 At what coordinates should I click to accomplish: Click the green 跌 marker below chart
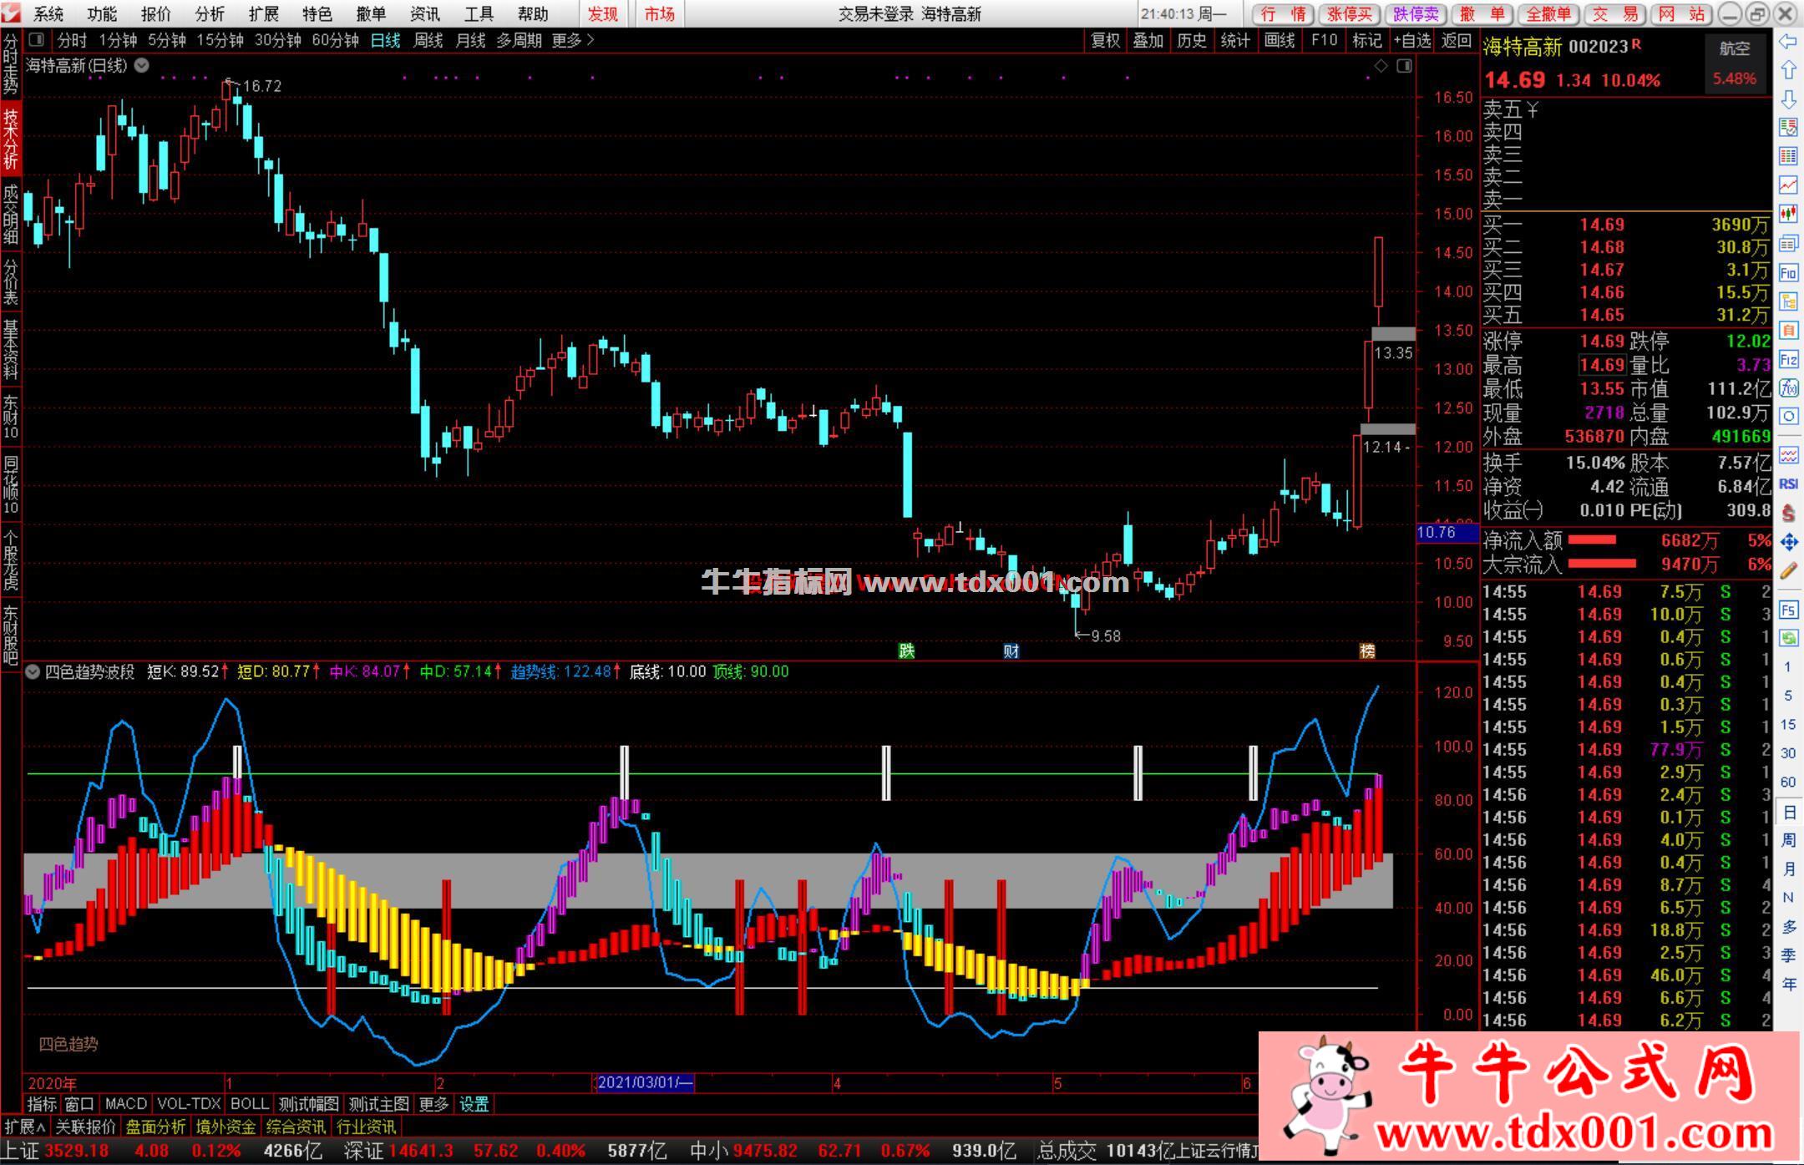pyautogui.click(x=906, y=651)
